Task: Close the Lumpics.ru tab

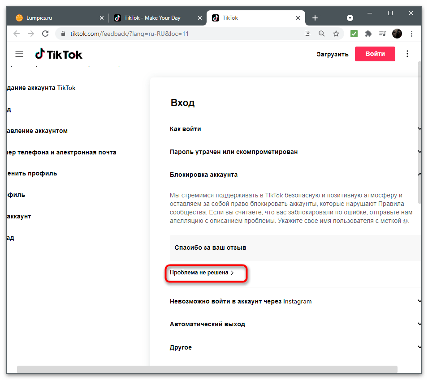Action: [x=102, y=18]
